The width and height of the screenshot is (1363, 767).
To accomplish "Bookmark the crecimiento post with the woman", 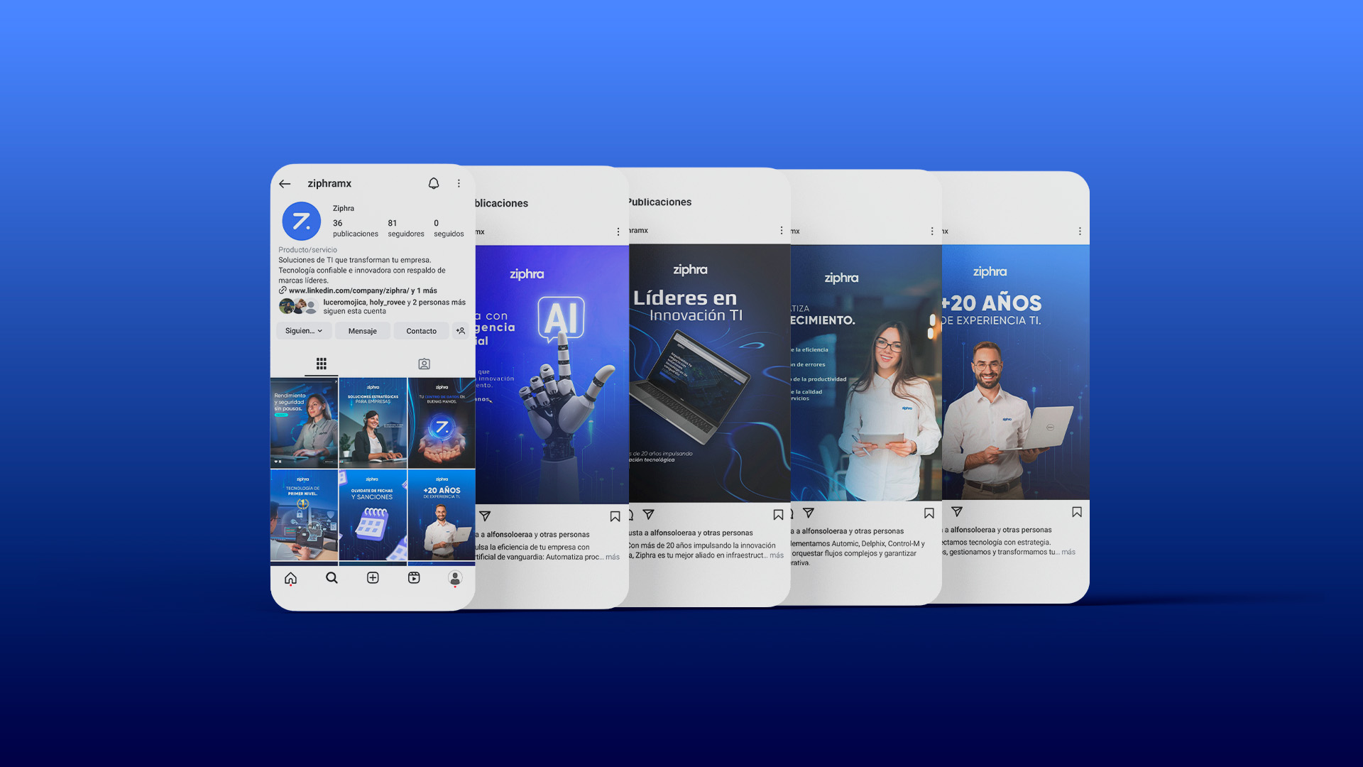I will click(929, 513).
